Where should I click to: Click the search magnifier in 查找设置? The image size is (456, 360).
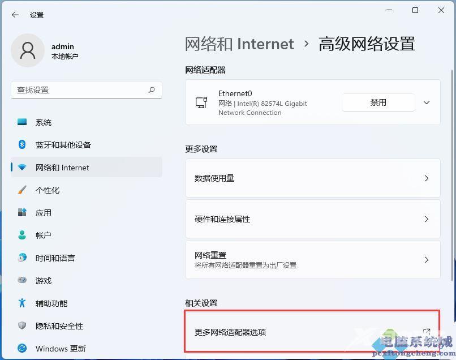(x=152, y=90)
